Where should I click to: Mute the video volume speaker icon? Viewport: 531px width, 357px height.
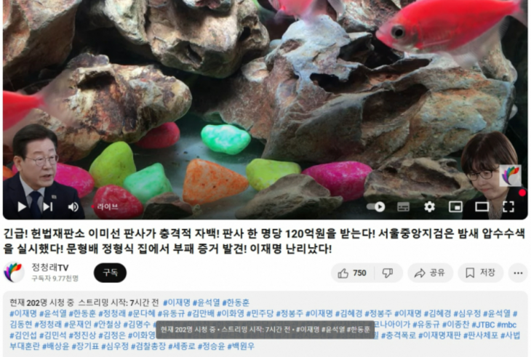[x=73, y=206]
